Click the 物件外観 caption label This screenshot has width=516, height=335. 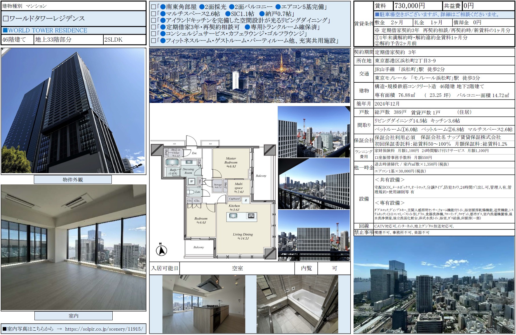click(x=73, y=179)
